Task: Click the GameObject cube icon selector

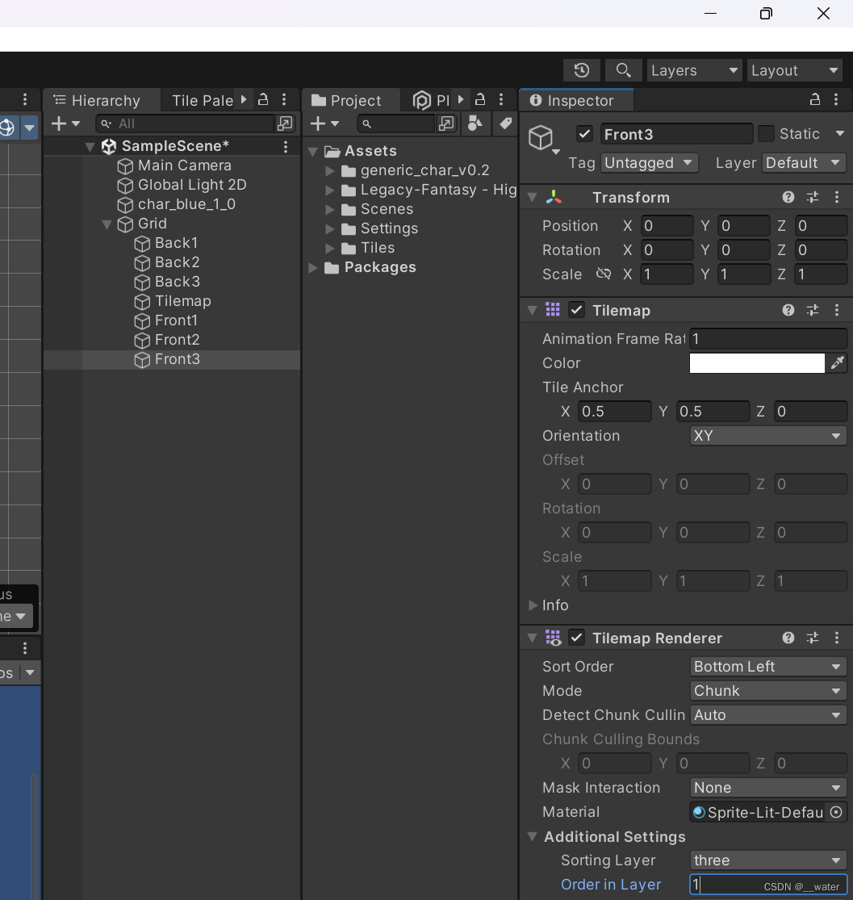Action: click(x=543, y=139)
